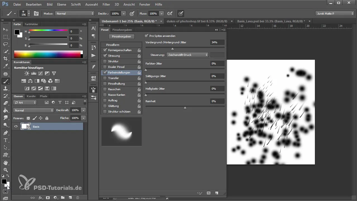The width and height of the screenshot is (357, 201).
Task: Create a new layer
Action: [x=70, y=198]
